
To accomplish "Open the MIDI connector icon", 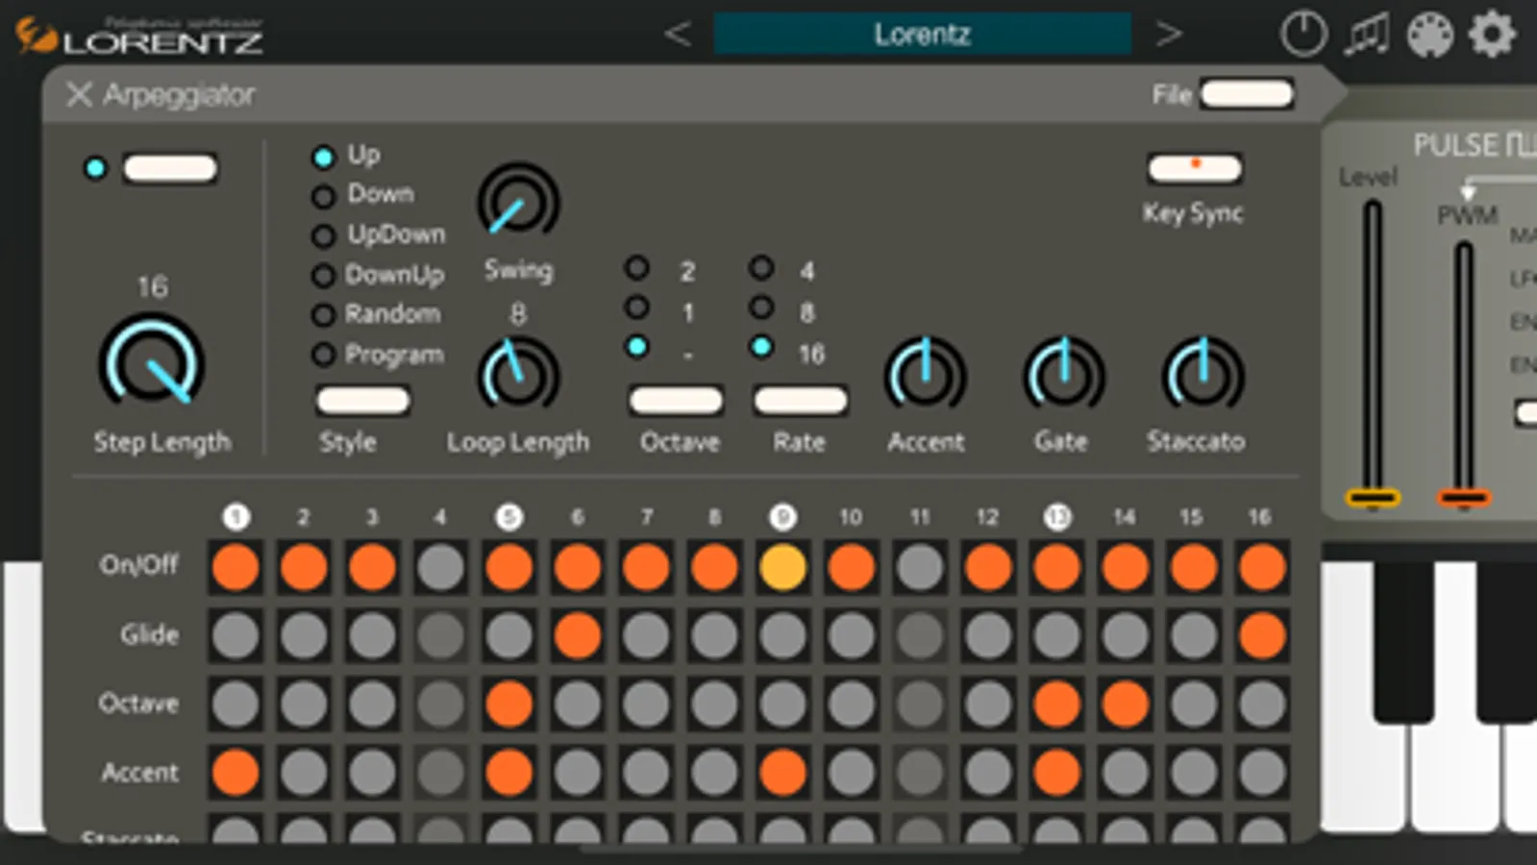I will (x=1429, y=35).
